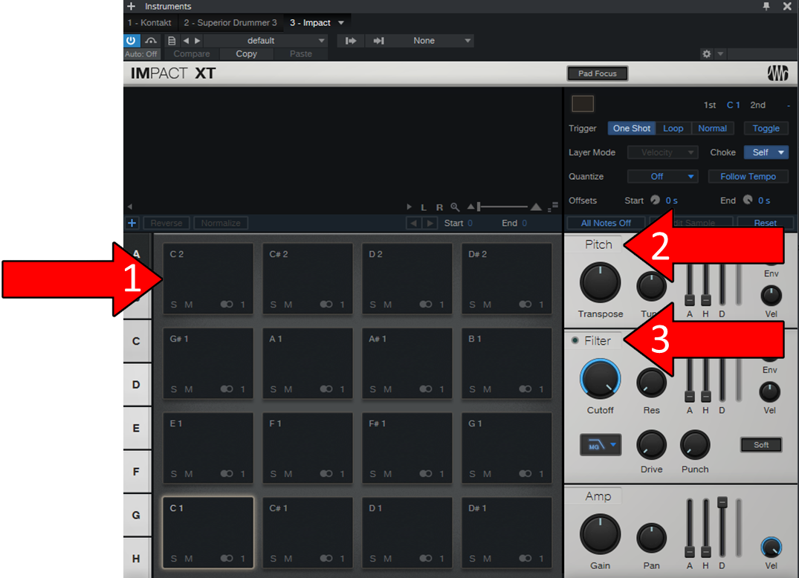Open the filter type dropdown
This screenshot has width=799, height=578.
click(601, 444)
